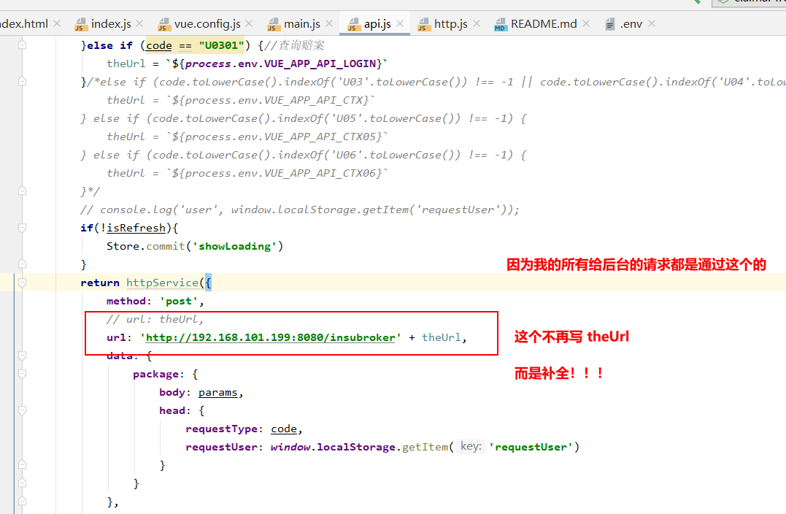The height and width of the screenshot is (514, 786).
Task: Close the index.js tab
Action: pyautogui.click(x=139, y=23)
